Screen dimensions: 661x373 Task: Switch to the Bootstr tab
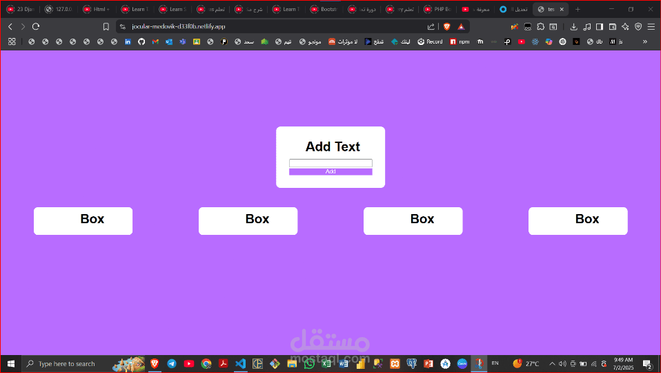click(x=324, y=9)
